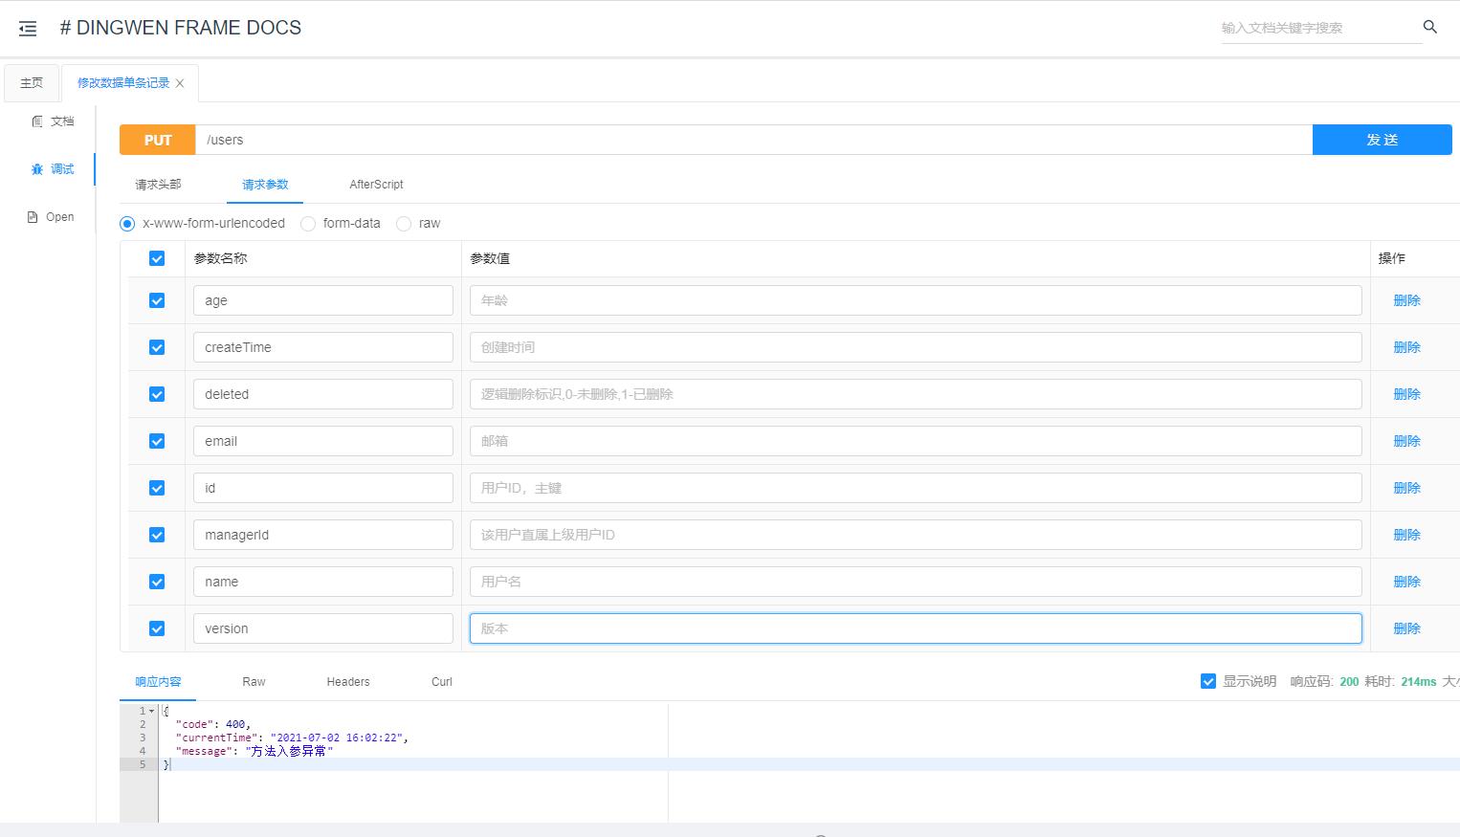Open the 文档 document icon
The width and height of the screenshot is (1460, 837).
pyautogui.click(x=37, y=121)
